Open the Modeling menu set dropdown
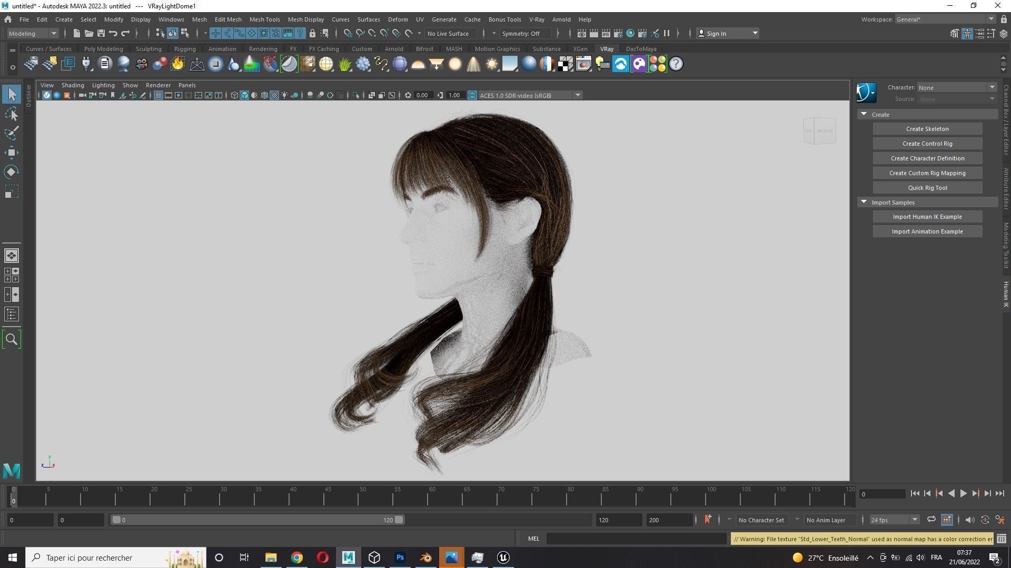The width and height of the screenshot is (1011, 568). [33, 33]
